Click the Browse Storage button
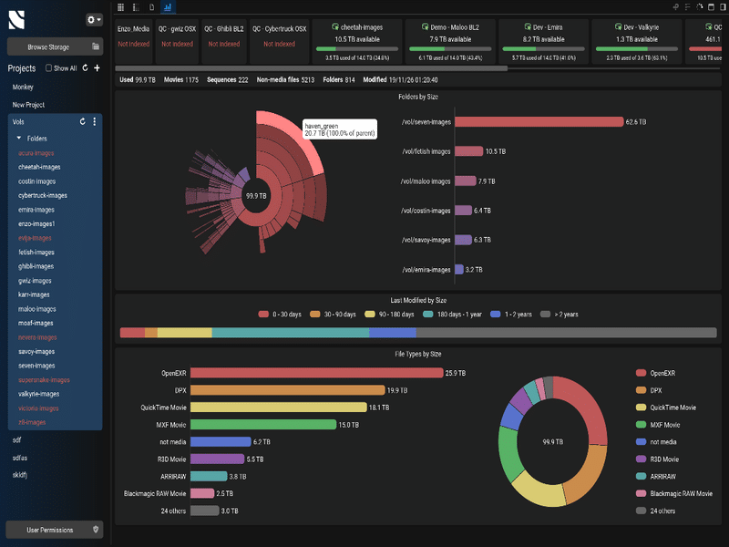The height and width of the screenshot is (547, 729). 55,46
